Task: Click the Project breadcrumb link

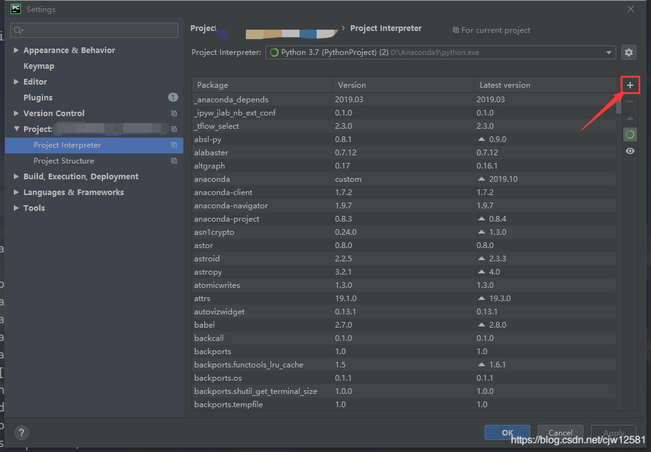Action: point(203,28)
